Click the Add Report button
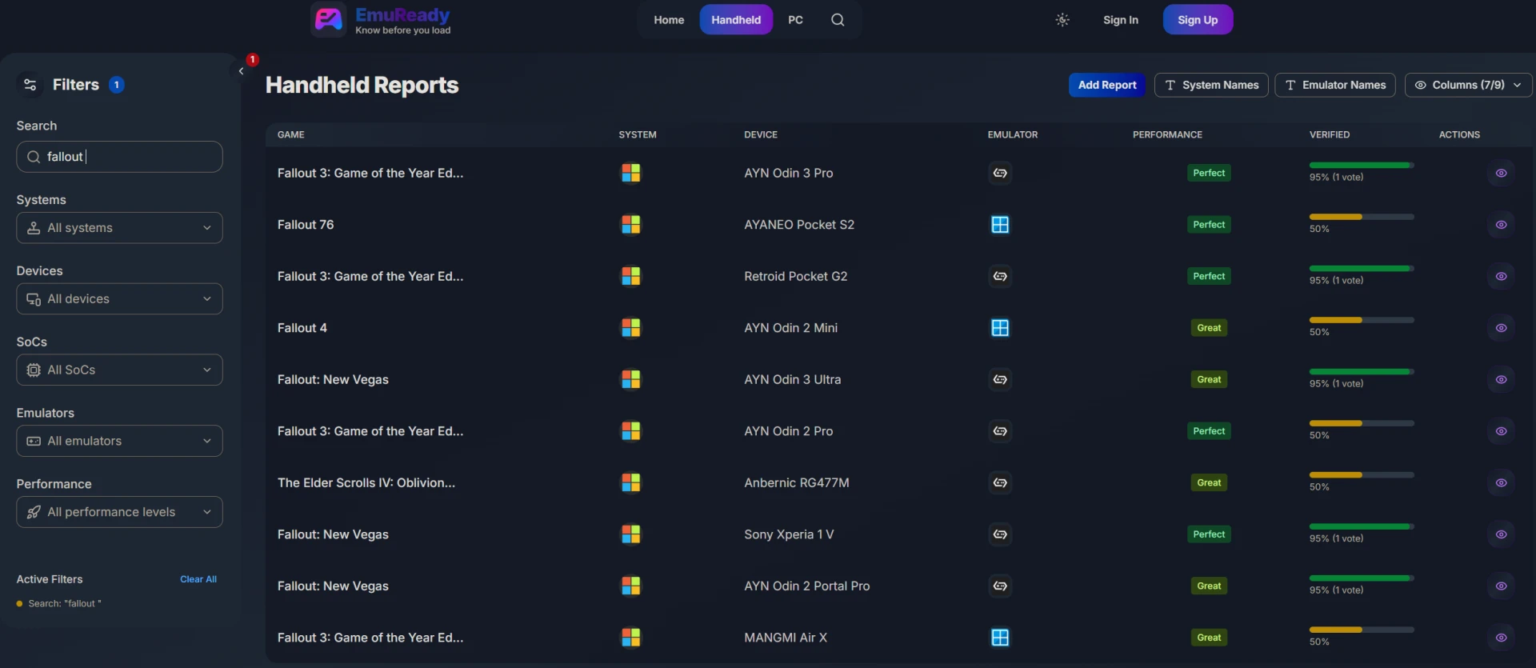This screenshot has width=1536, height=668. 1106,85
